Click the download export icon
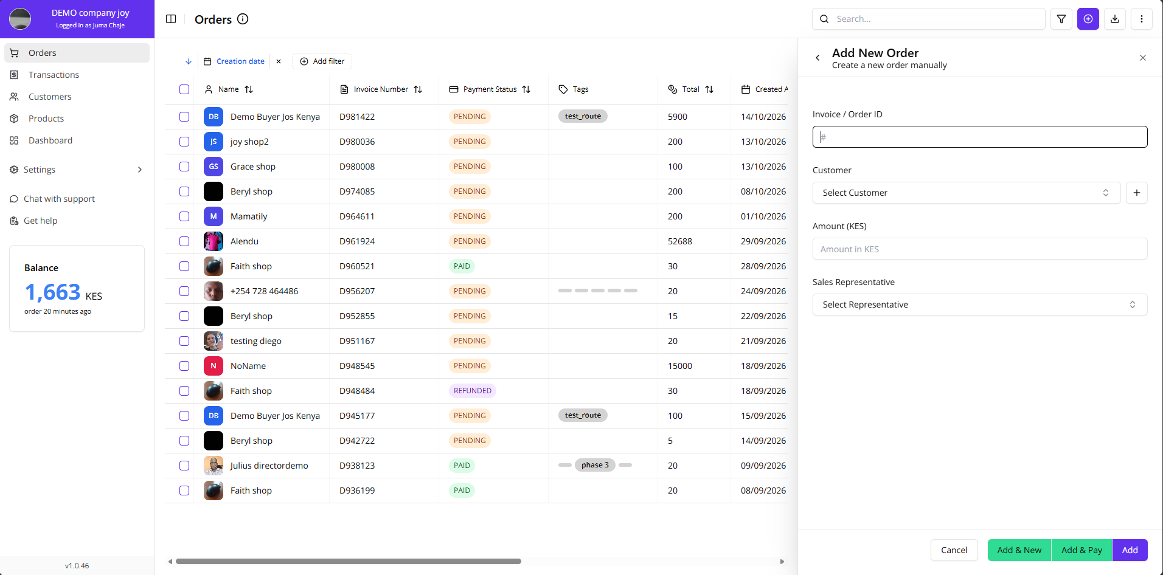Image resolution: width=1163 pixels, height=575 pixels. click(1115, 19)
